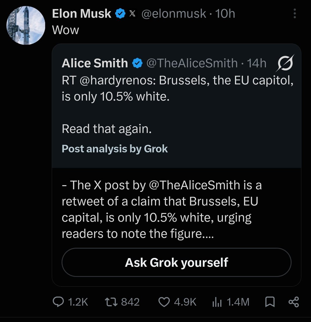Open the Elon Musk display name

tap(82, 14)
